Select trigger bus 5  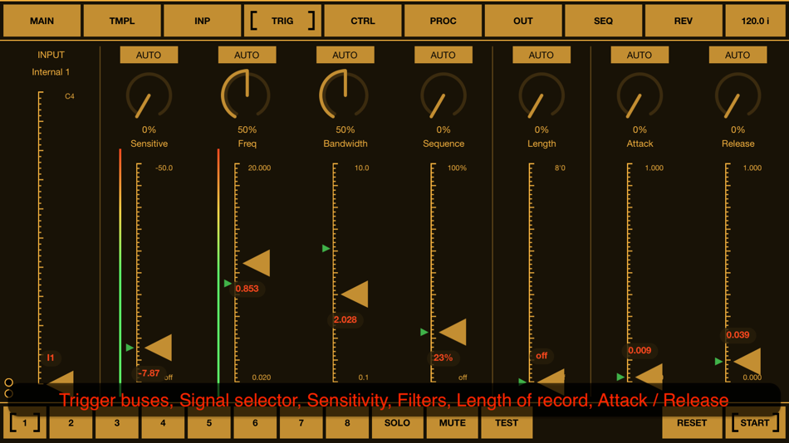coord(208,423)
